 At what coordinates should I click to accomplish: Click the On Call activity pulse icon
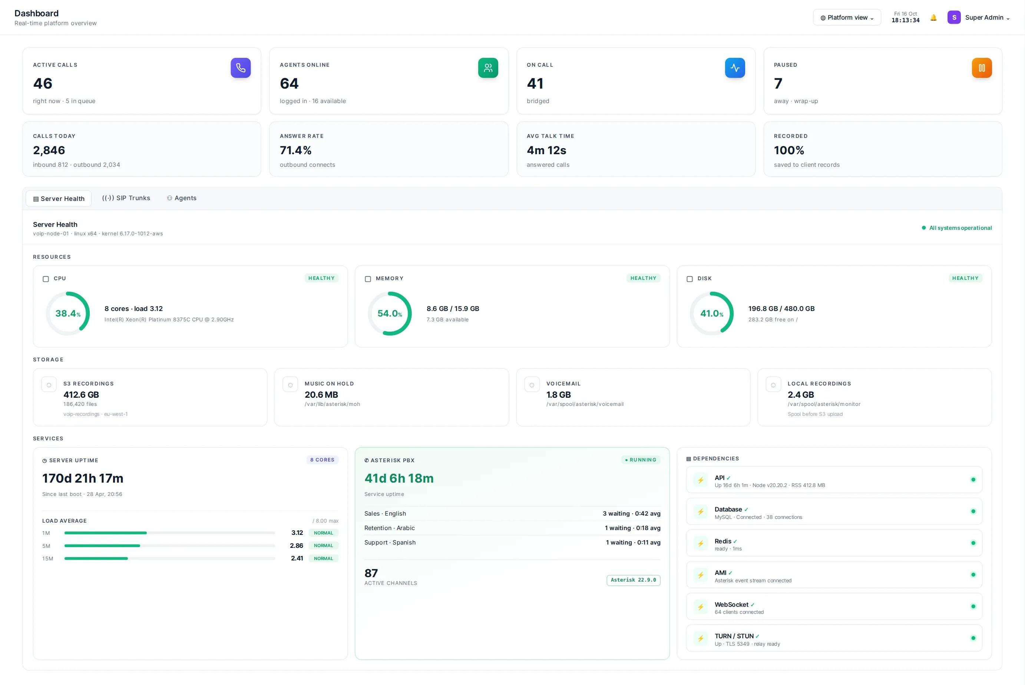[x=735, y=68]
